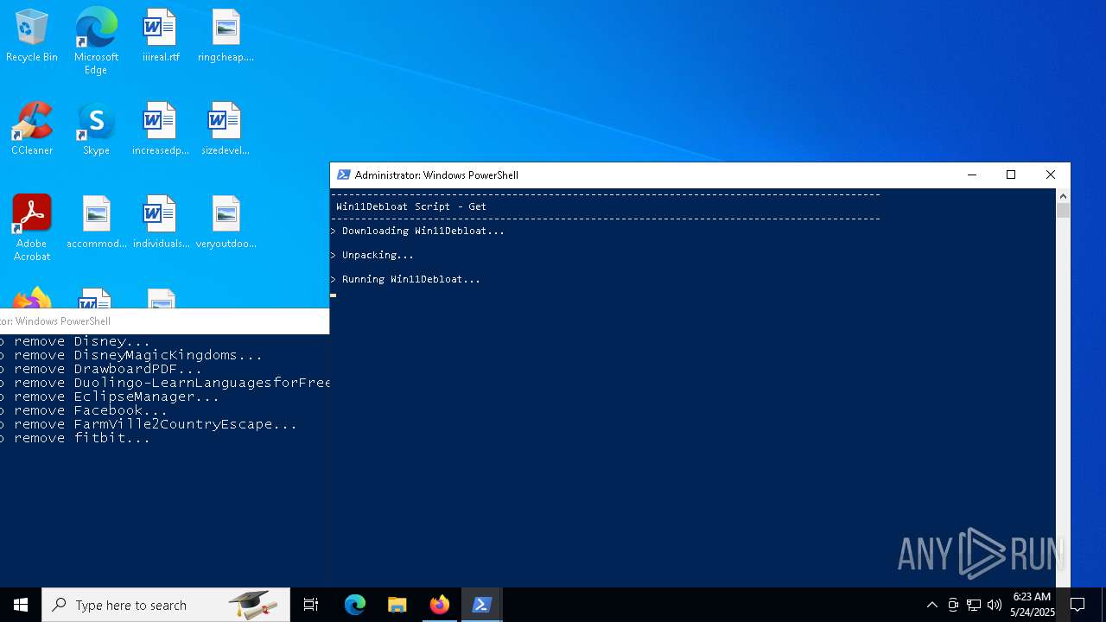Click the 'Downloading Win11Debloat...' line

coord(417,231)
